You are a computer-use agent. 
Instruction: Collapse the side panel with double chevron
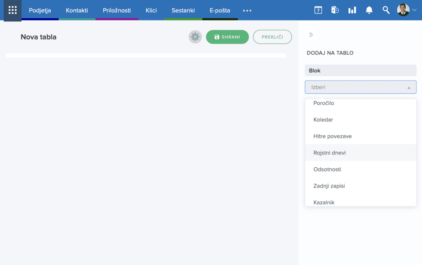click(x=311, y=35)
